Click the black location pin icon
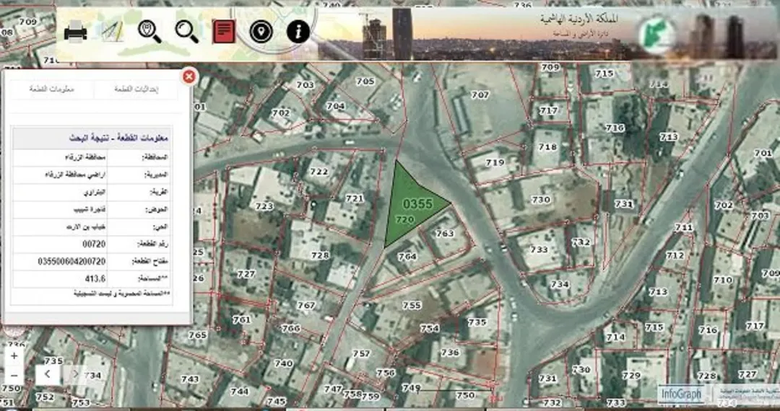Viewport: 780px width, 411px height. pyautogui.click(x=261, y=32)
